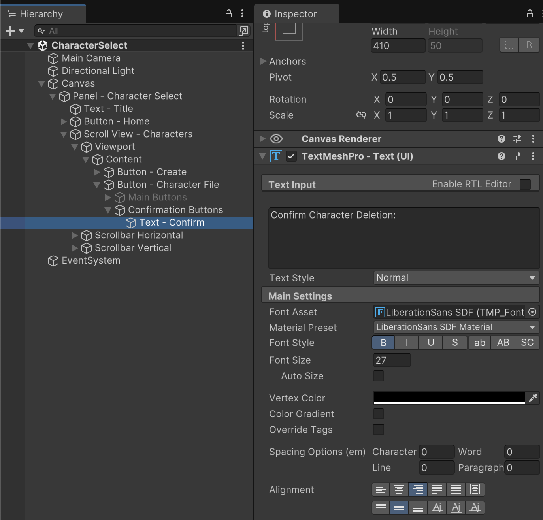Toggle the Underline font style button
Viewport: 543px width, 520px height.
tap(431, 343)
